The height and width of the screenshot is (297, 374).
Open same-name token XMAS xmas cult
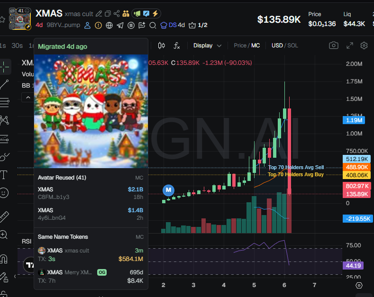pos(91,254)
